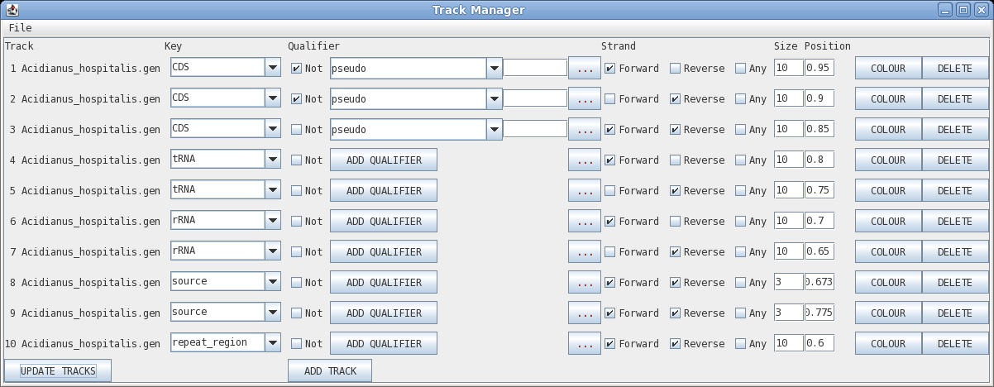The height and width of the screenshot is (387, 994).
Task: Click the Position field of track 5
Action: click(819, 191)
